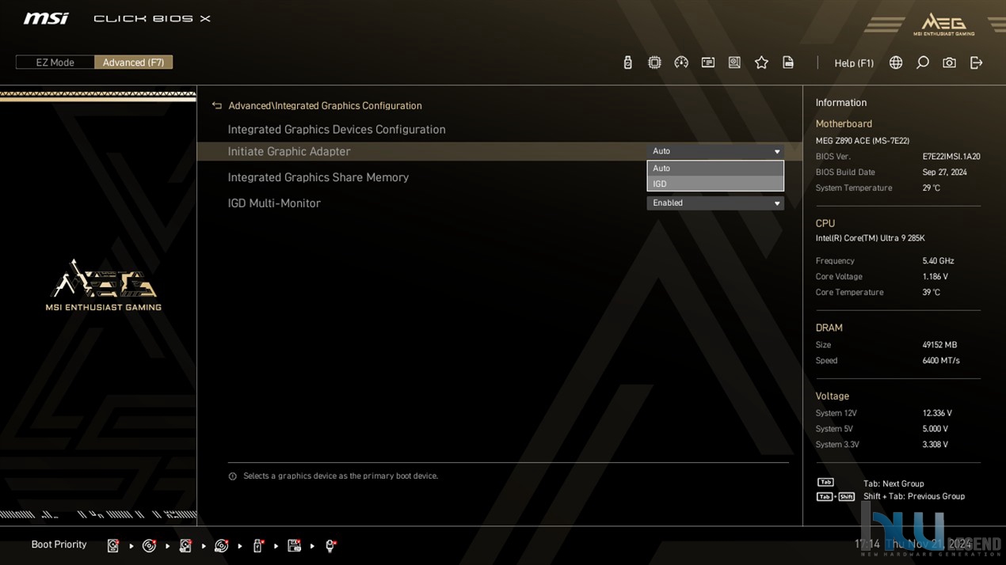Image resolution: width=1006 pixels, height=565 pixels.
Task: Click the help text about primary boot device
Action: [341, 476]
